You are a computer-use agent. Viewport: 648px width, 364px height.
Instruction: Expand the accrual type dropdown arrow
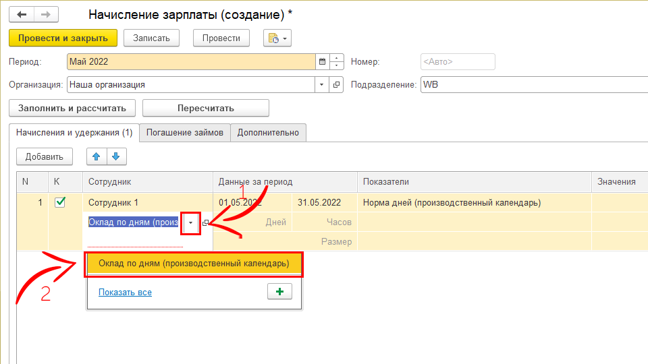(x=191, y=222)
